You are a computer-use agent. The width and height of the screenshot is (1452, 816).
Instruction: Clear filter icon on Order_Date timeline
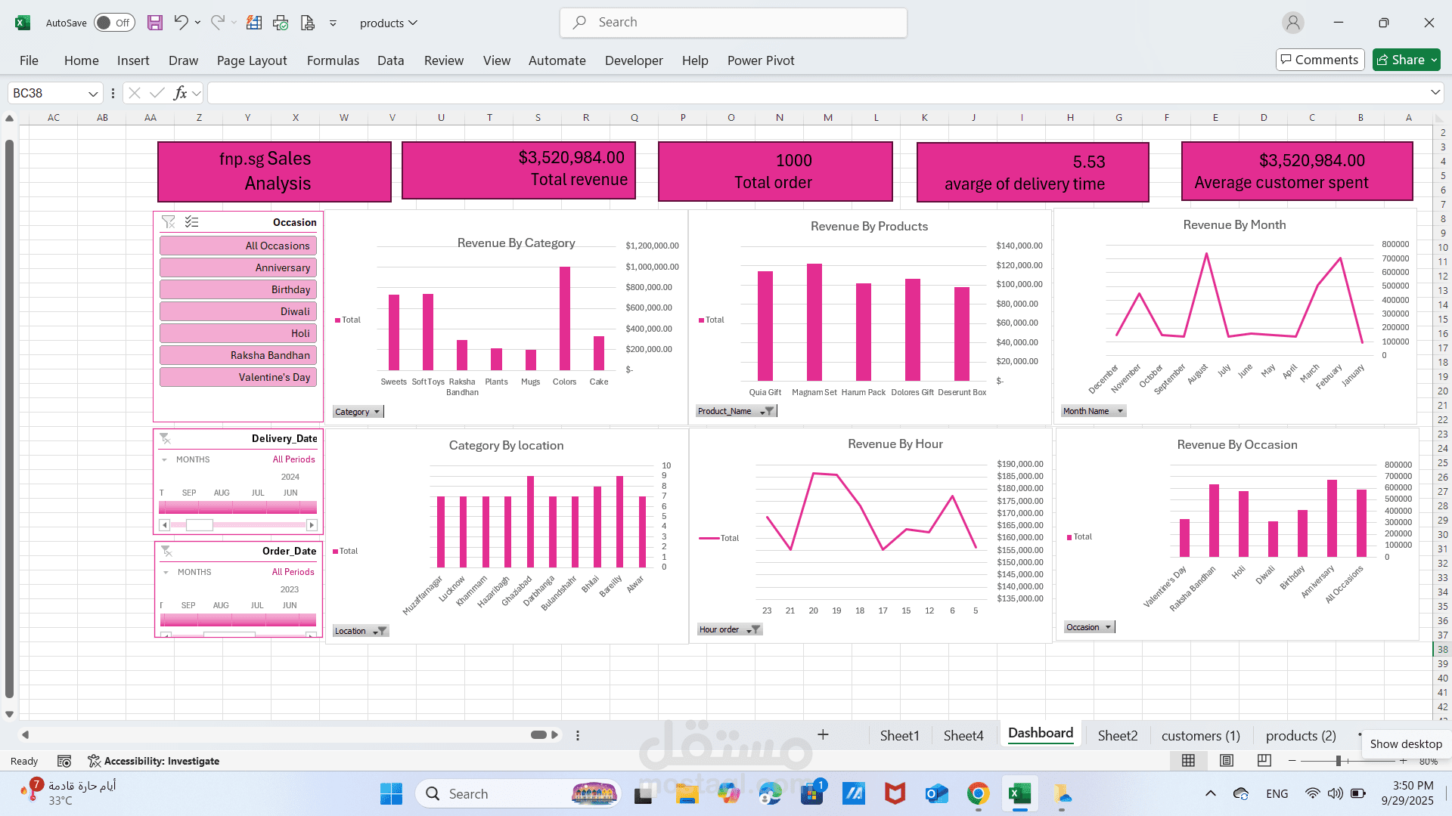tap(166, 551)
